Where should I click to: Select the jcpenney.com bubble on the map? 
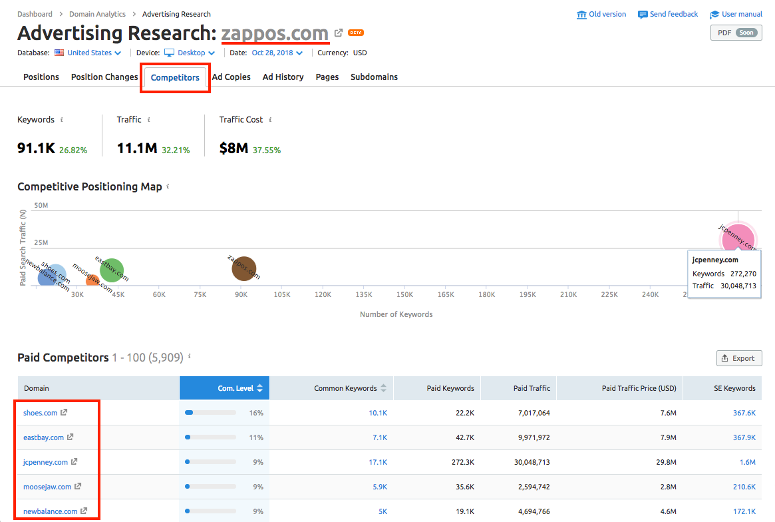pyautogui.click(x=738, y=238)
